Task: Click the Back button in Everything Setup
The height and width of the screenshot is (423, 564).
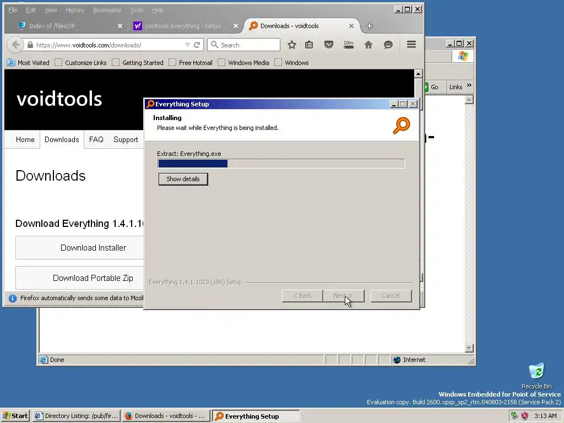Action: tap(302, 296)
